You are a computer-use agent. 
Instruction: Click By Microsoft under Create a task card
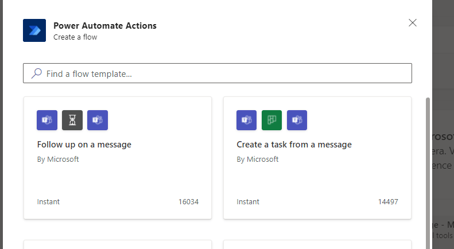258,159
